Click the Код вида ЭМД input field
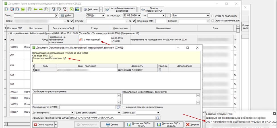Screen dimensions: 277x128 point(160,21)
